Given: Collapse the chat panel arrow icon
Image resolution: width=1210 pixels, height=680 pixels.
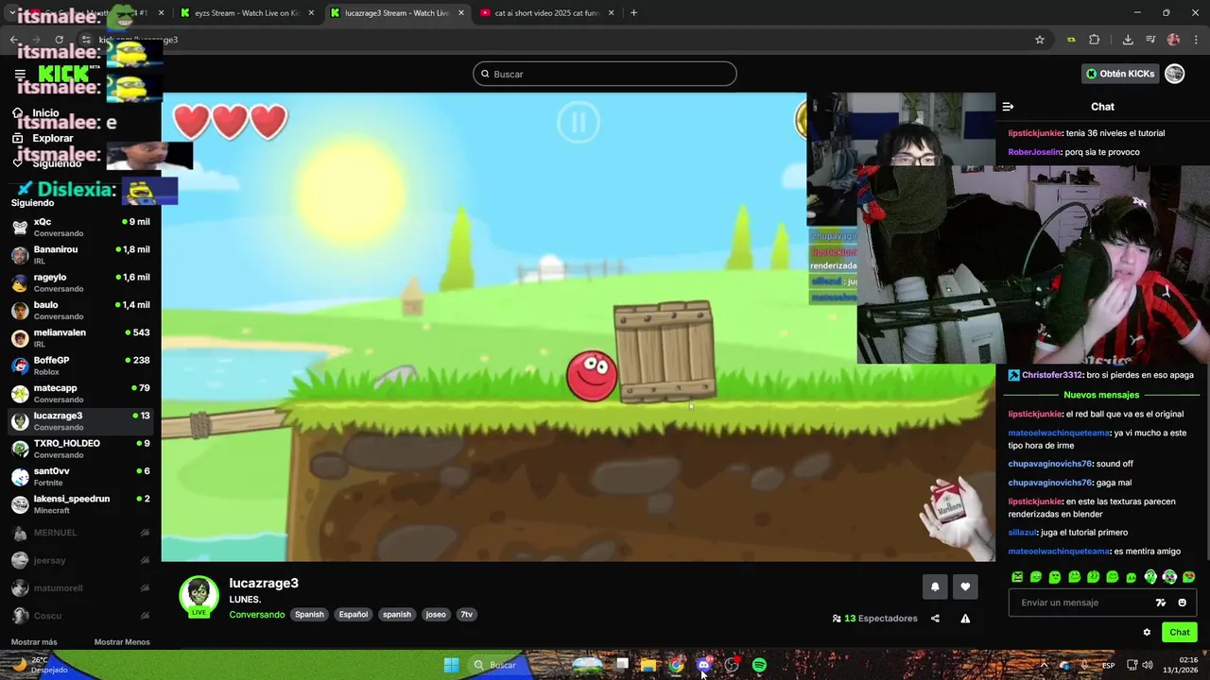Looking at the screenshot, I should (1008, 107).
